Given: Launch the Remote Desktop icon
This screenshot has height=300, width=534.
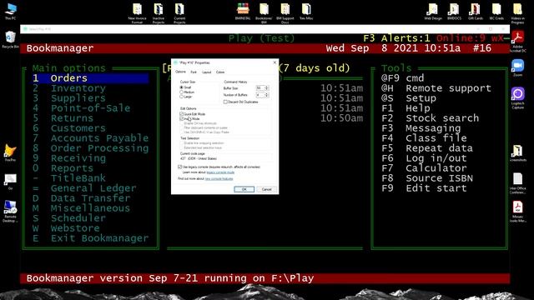Looking at the screenshot, I should [10, 211].
